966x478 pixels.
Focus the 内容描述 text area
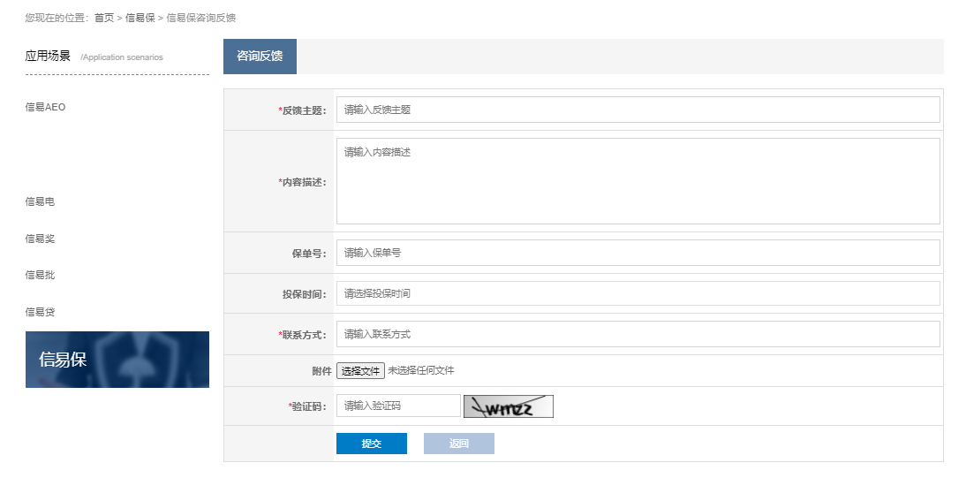[x=638, y=181]
